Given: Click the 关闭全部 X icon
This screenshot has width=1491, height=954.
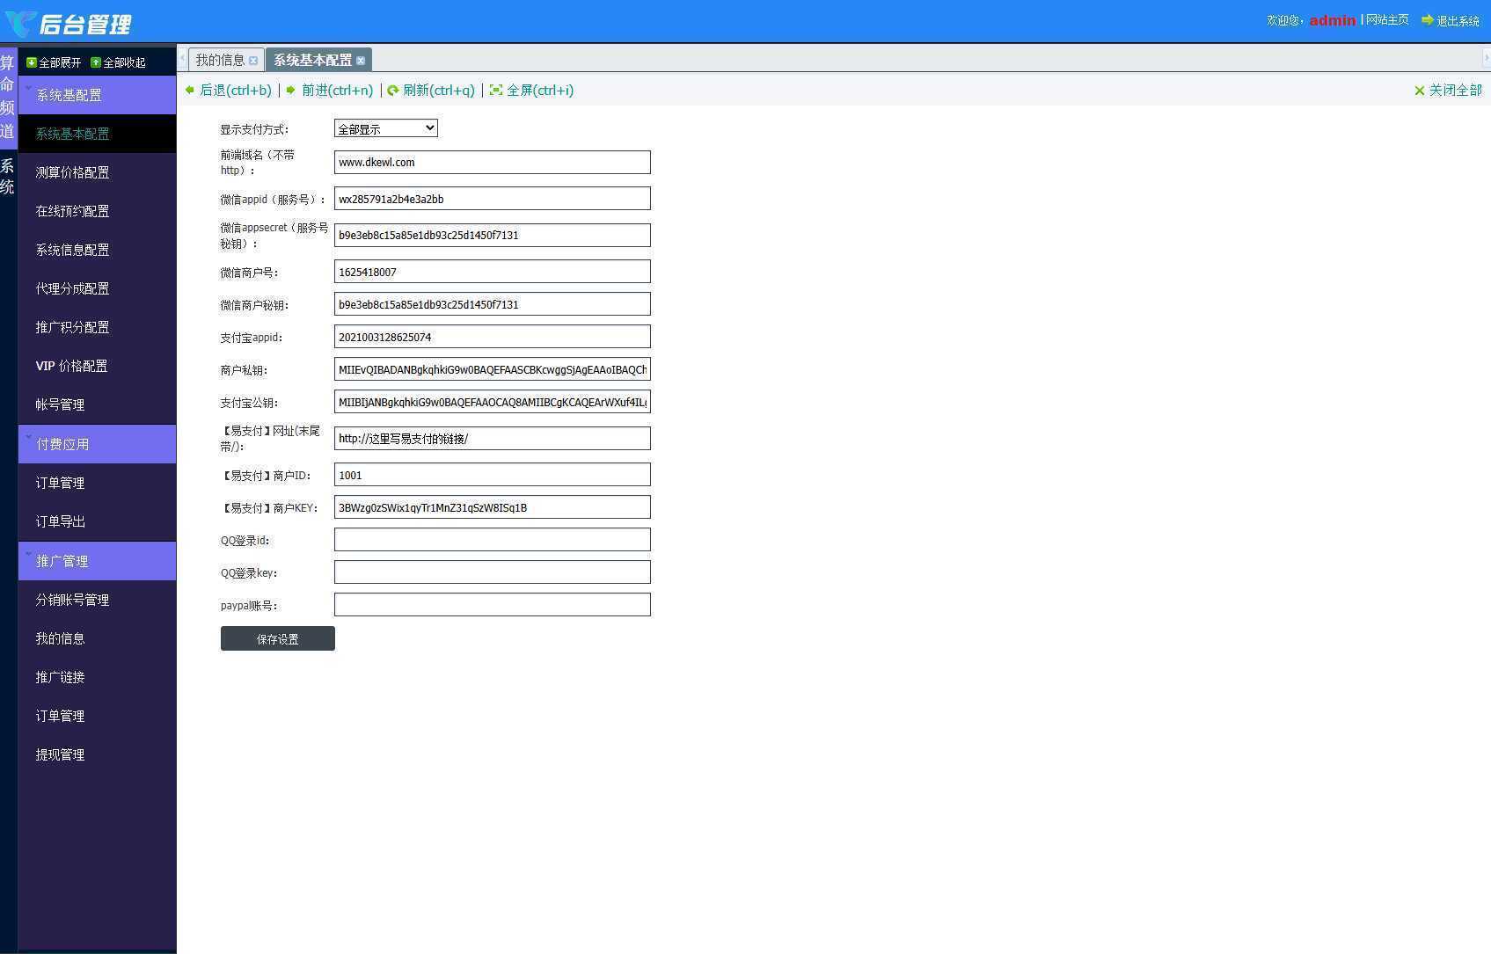Looking at the screenshot, I should (x=1419, y=91).
